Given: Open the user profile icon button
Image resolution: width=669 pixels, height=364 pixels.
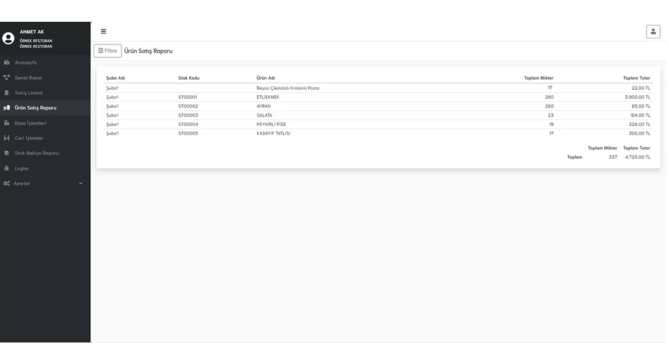Looking at the screenshot, I should (653, 32).
